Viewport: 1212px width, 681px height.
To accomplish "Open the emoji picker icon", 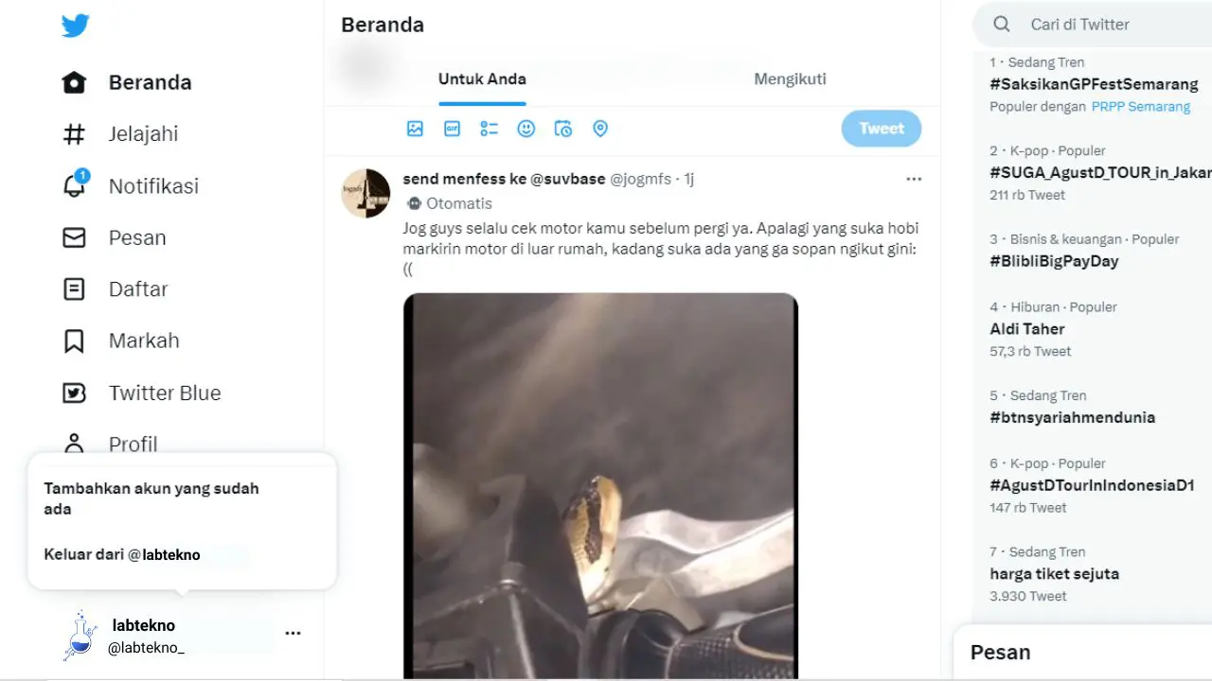I will (526, 129).
